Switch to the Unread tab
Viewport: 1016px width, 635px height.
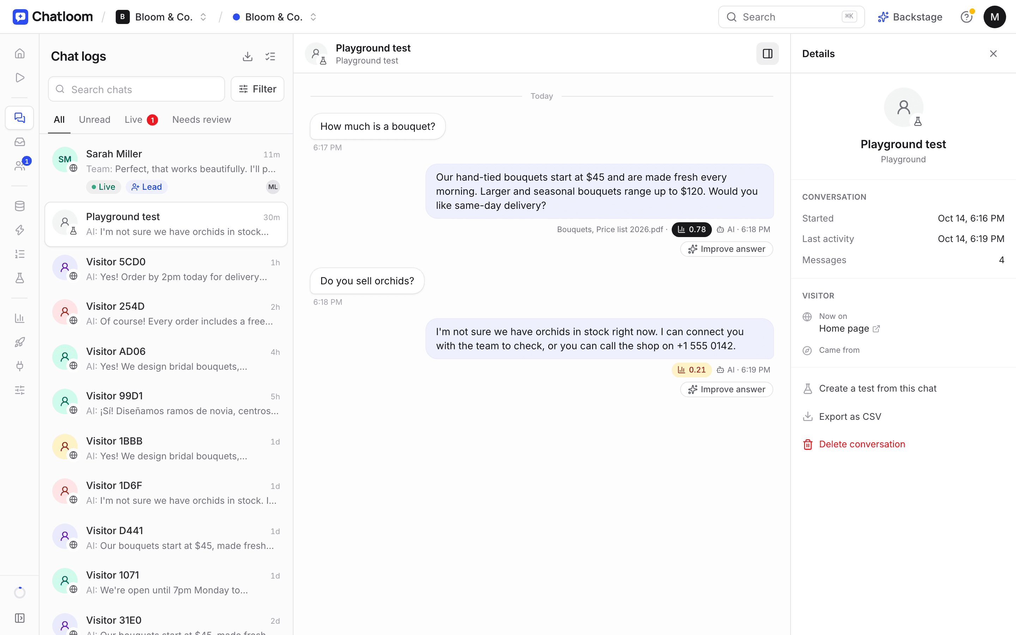(95, 120)
